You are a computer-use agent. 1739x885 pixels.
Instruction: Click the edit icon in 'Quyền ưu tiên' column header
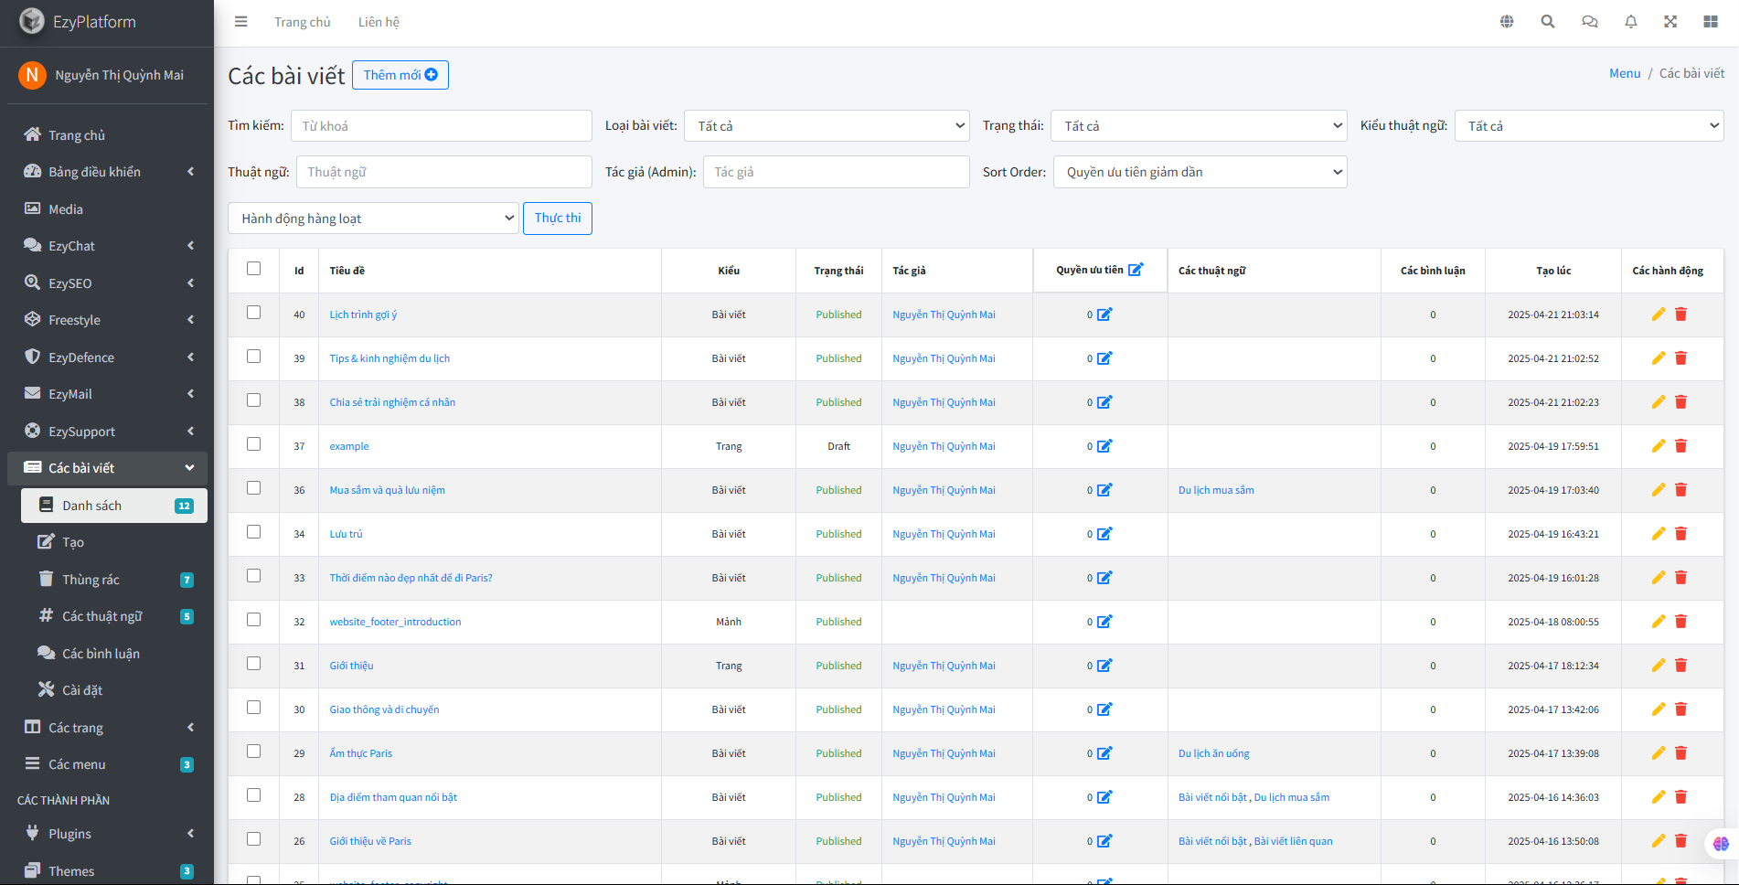1136,270
